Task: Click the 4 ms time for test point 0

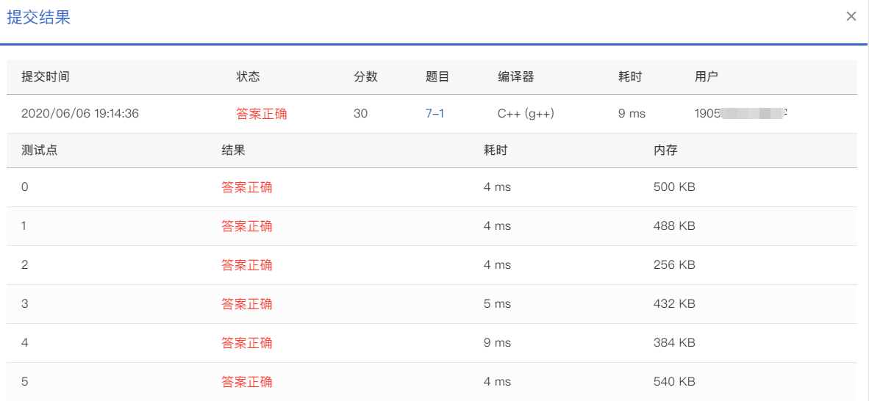Action: click(497, 187)
